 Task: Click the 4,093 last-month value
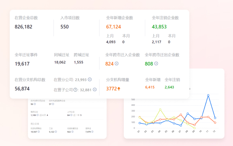coord(111,42)
